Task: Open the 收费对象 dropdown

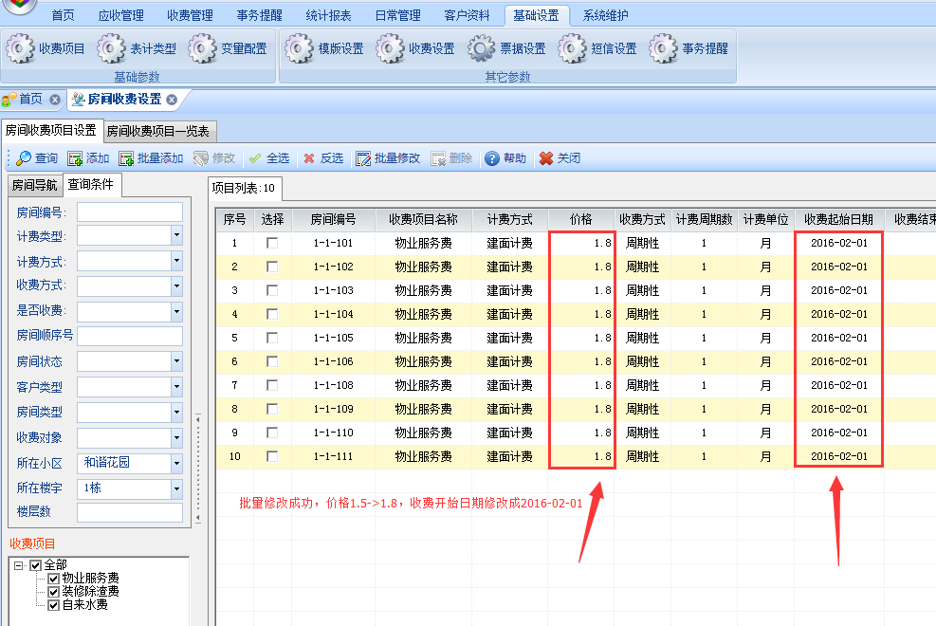Action: pyautogui.click(x=176, y=438)
